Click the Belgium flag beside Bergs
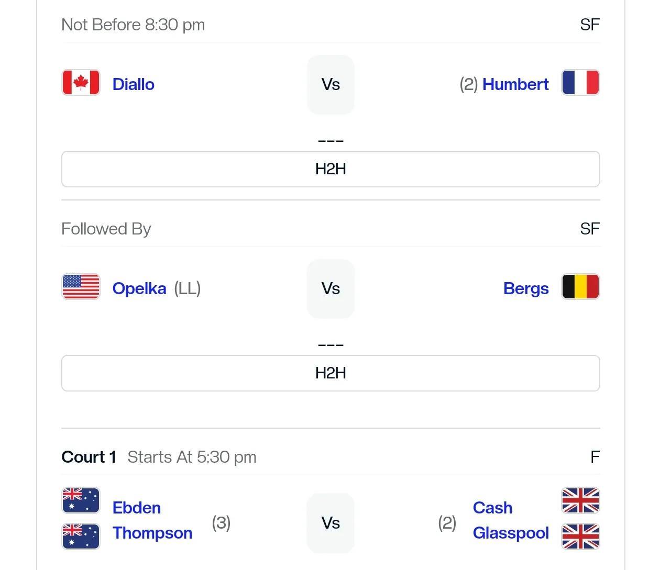 tap(580, 287)
